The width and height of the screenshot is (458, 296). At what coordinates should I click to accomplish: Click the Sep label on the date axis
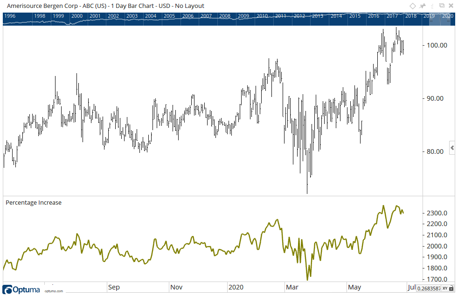pos(114,287)
